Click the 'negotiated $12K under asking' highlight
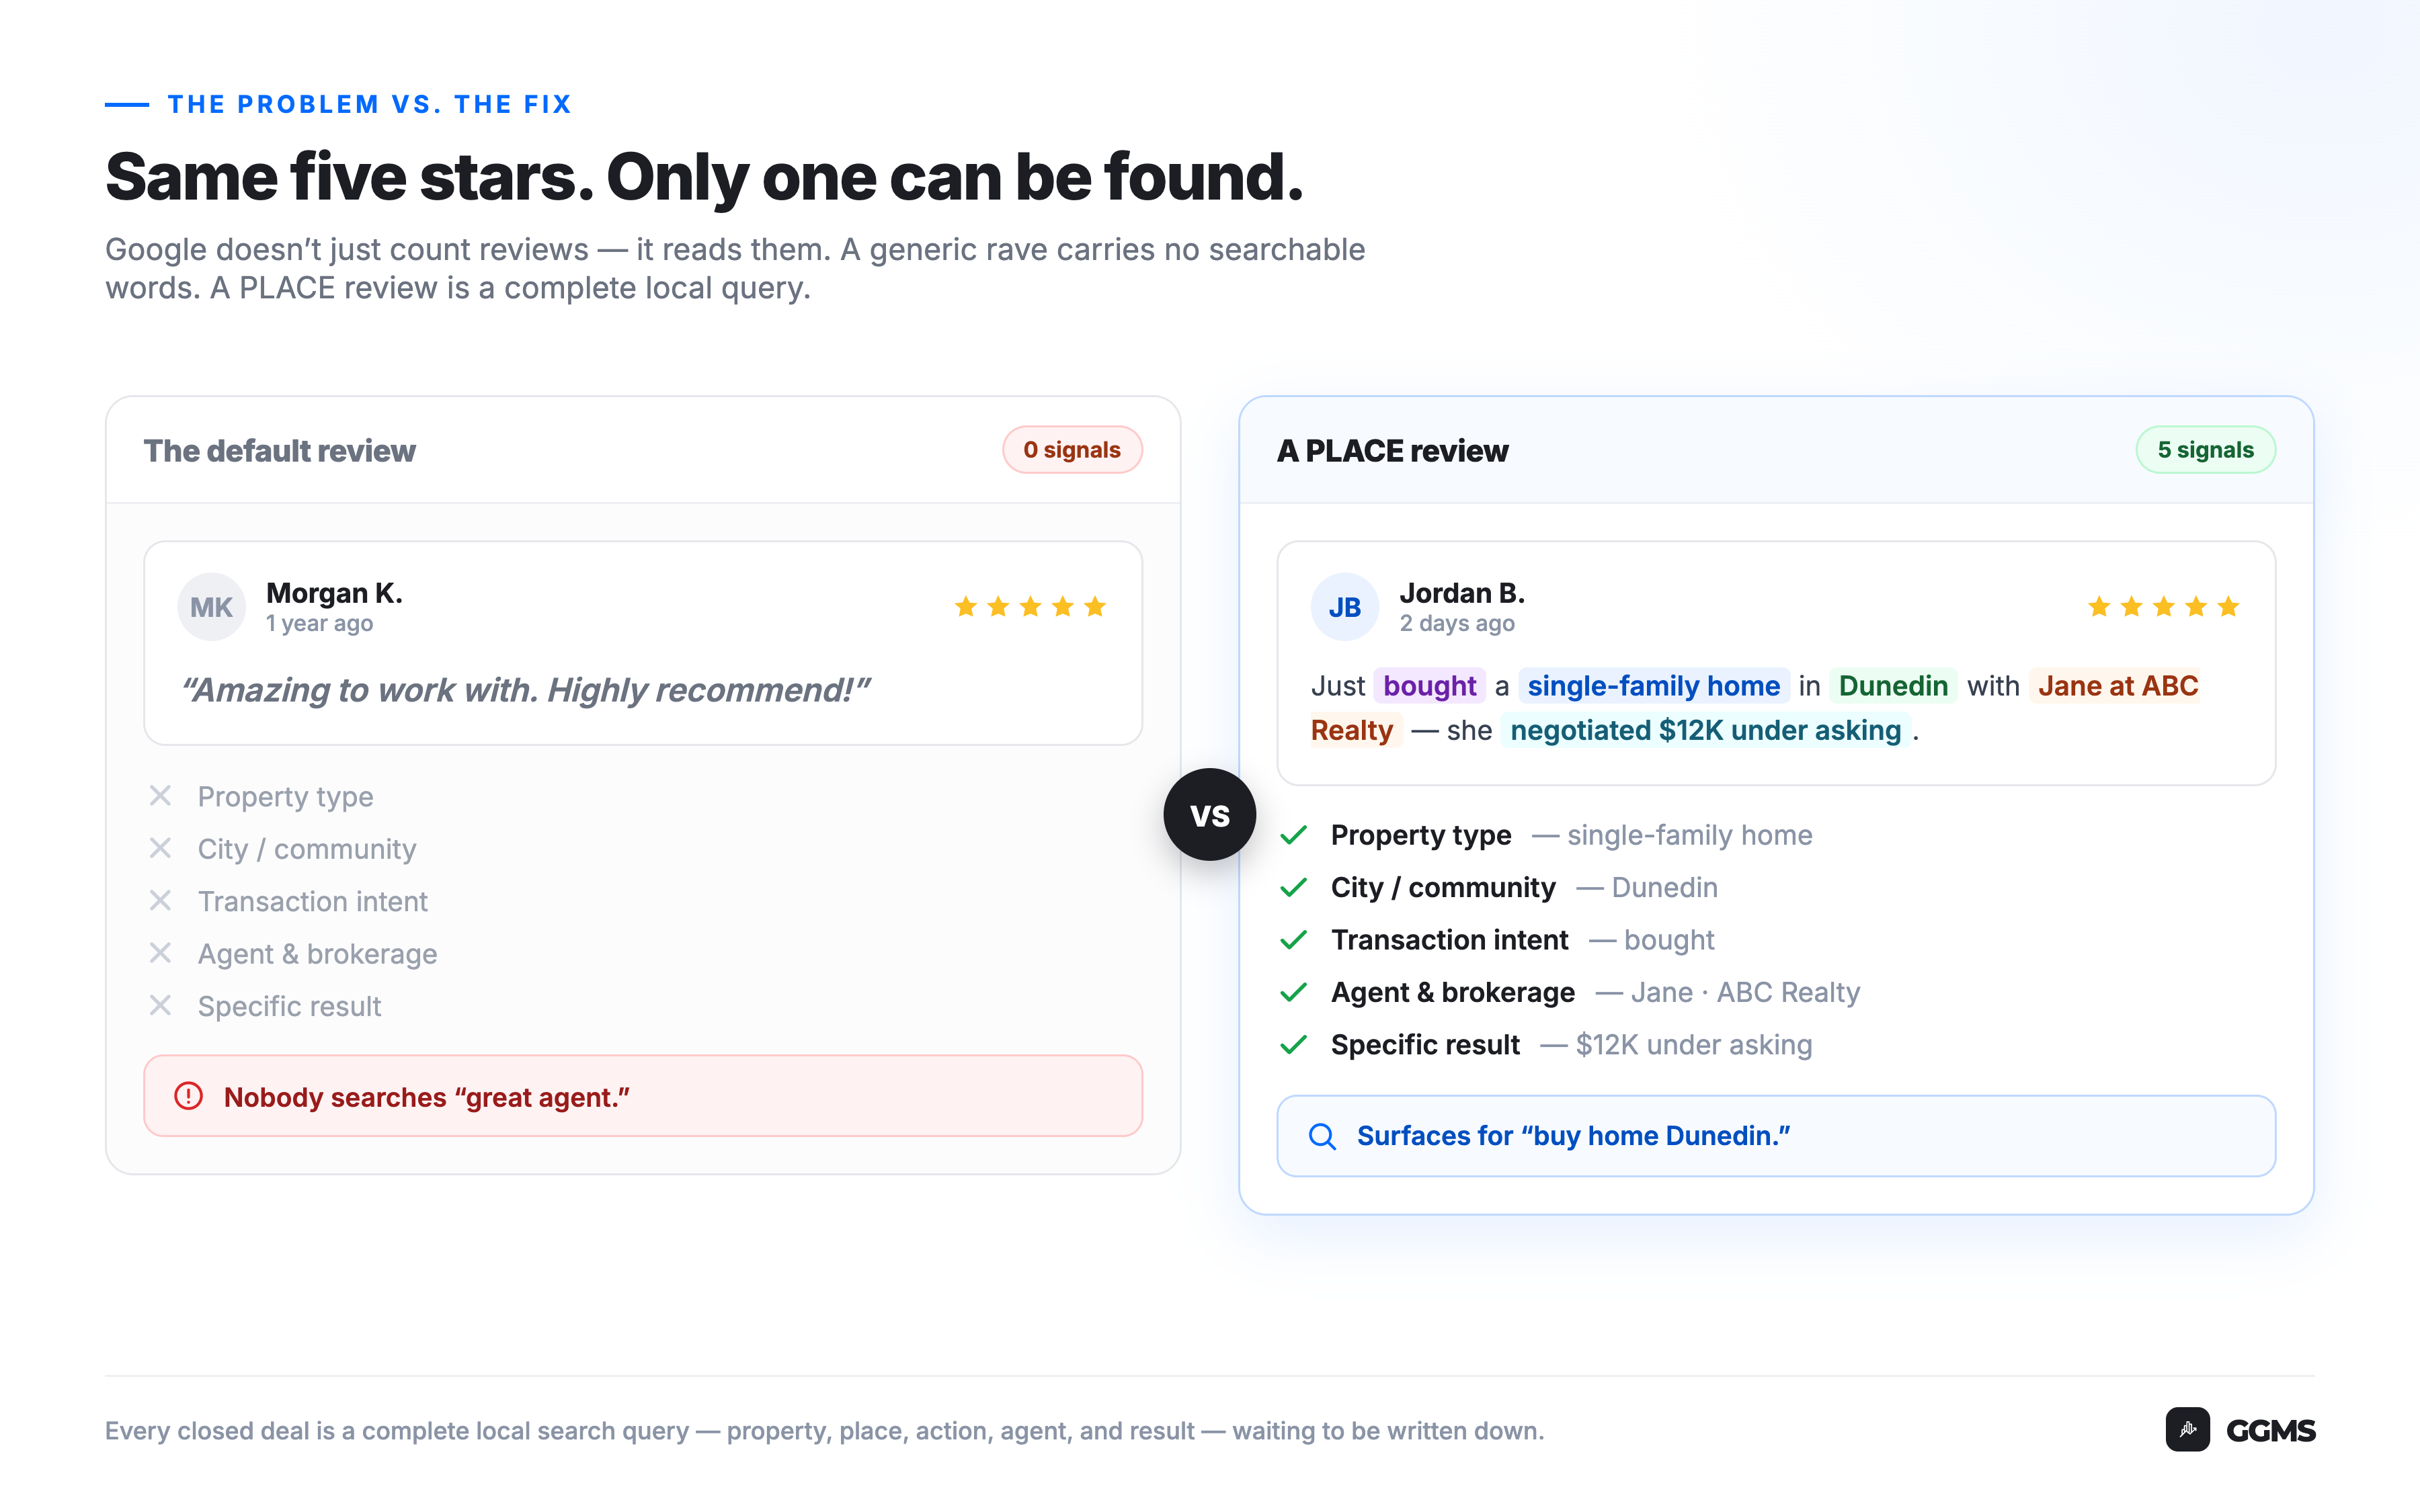Image resolution: width=2420 pixels, height=1512 pixels. 1705,730
